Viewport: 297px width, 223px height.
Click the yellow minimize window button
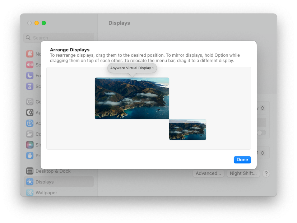pos(37,23)
